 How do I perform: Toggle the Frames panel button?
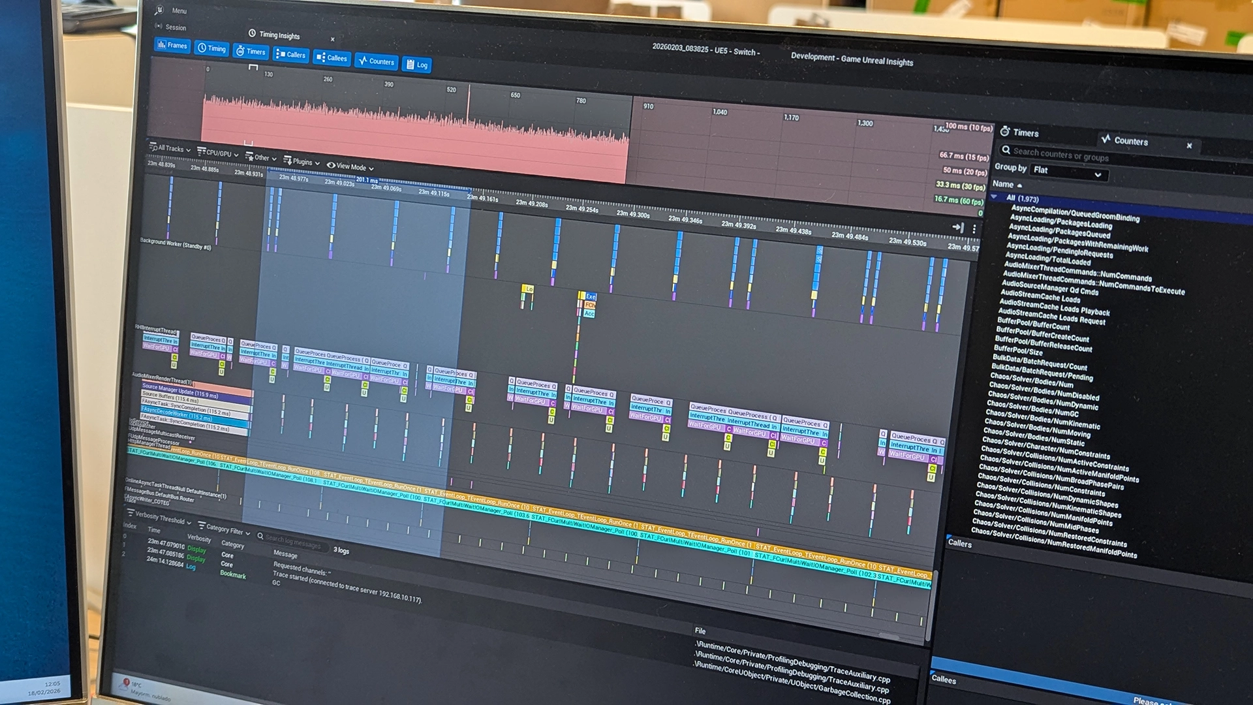click(172, 45)
